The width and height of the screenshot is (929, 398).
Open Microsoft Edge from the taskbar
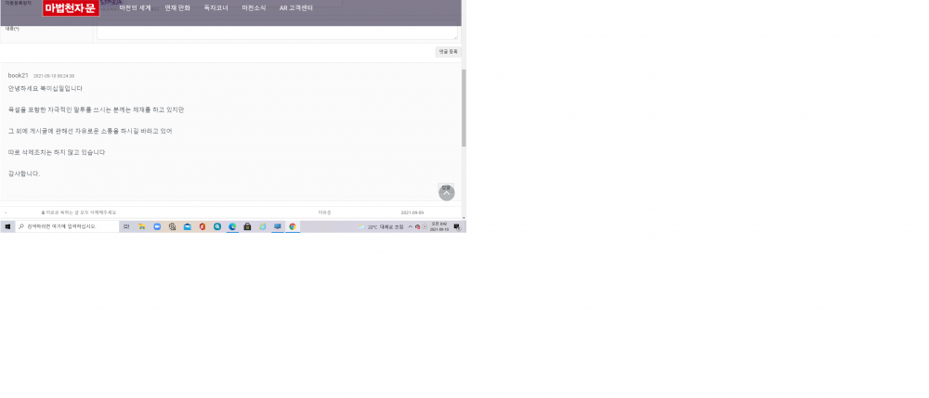click(232, 226)
